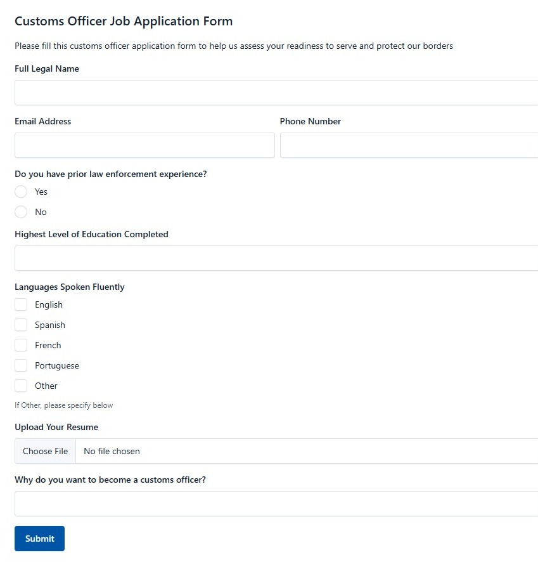Click the Spanish label text
Image resolution: width=538 pixels, height=562 pixels.
point(50,325)
